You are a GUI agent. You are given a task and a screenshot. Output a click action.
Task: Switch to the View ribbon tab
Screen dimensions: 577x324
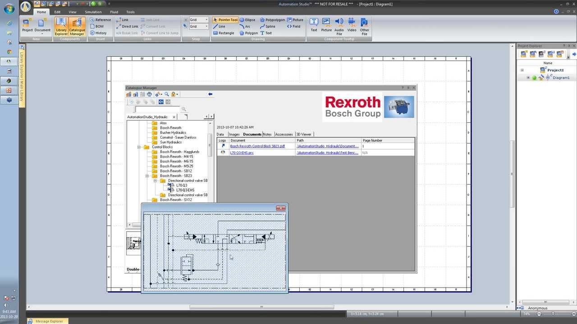(72, 12)
